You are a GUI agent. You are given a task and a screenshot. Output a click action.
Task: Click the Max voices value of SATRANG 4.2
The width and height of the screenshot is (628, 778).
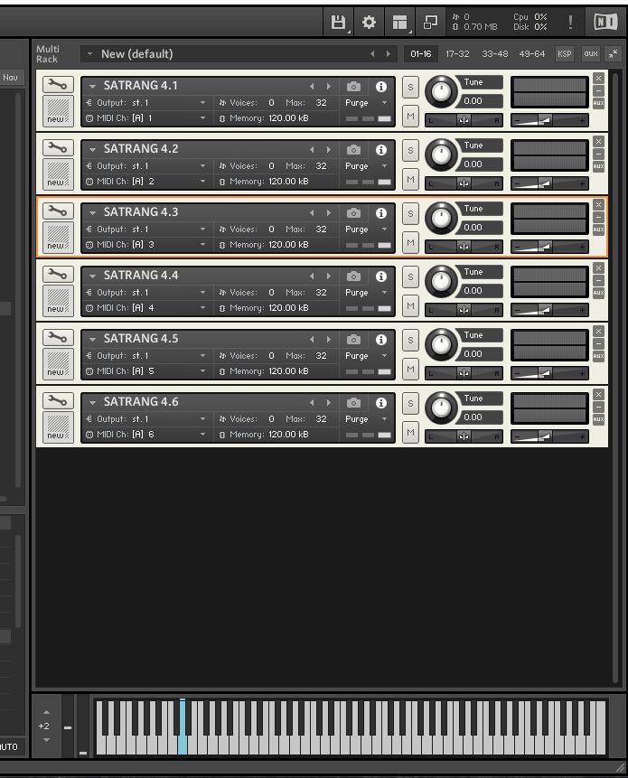(321, 165)
